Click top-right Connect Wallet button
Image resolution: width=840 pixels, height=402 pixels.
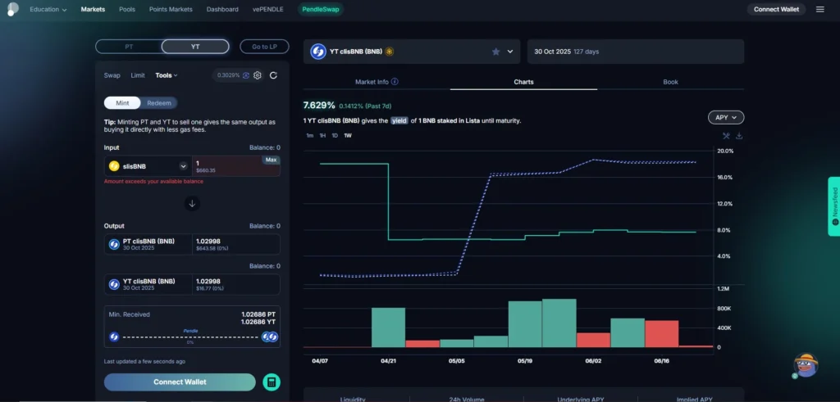pyautogui.click(x=776, y=9)
